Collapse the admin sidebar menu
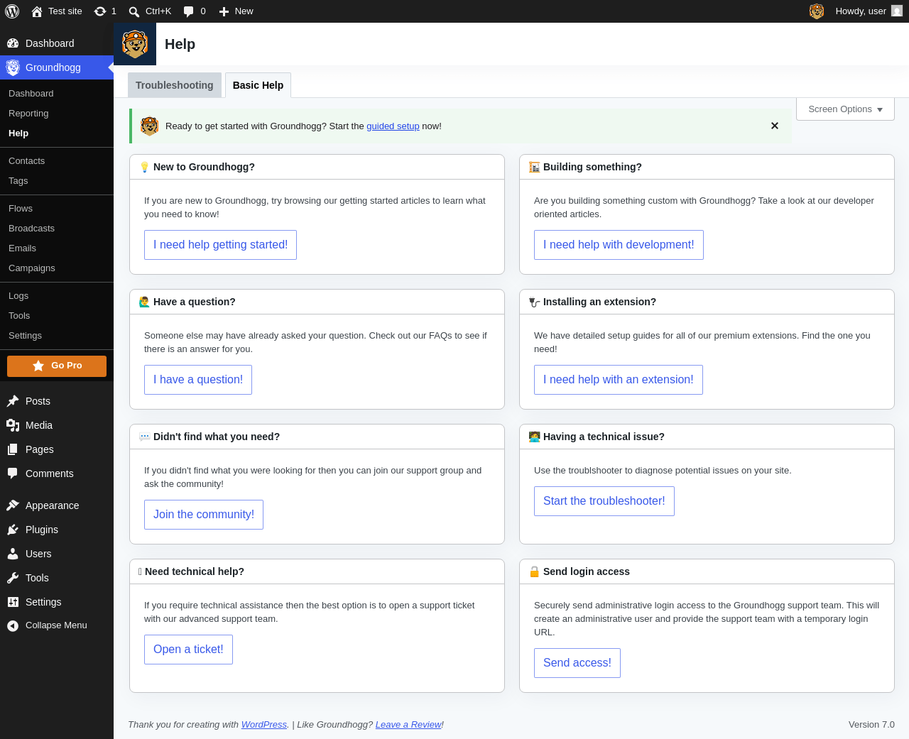This screenshot has width=909, height=739. [x=56, y=625]
